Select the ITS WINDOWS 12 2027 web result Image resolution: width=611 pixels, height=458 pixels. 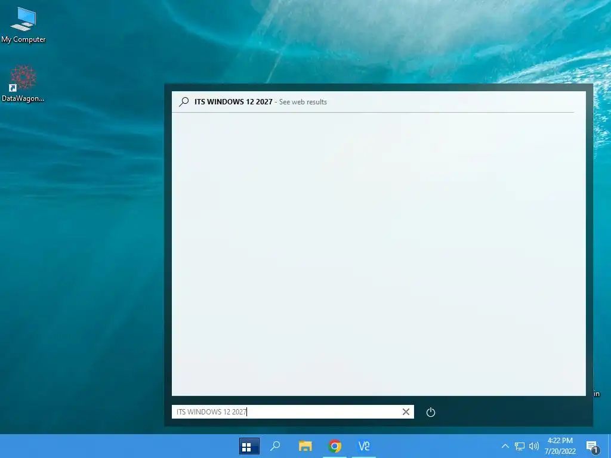coord(373,102)
